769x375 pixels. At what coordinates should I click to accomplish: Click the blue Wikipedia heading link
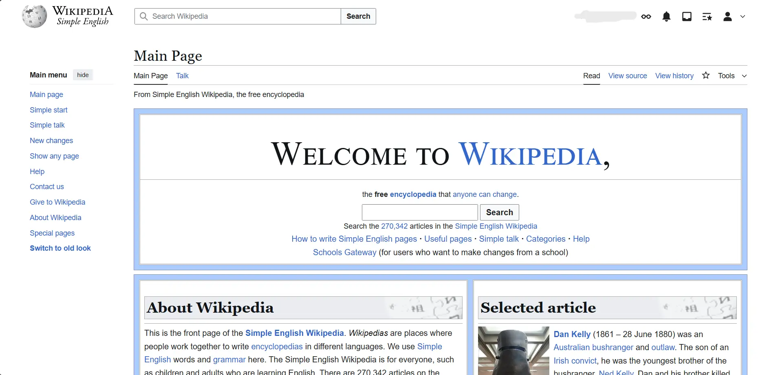pos(530,155)
